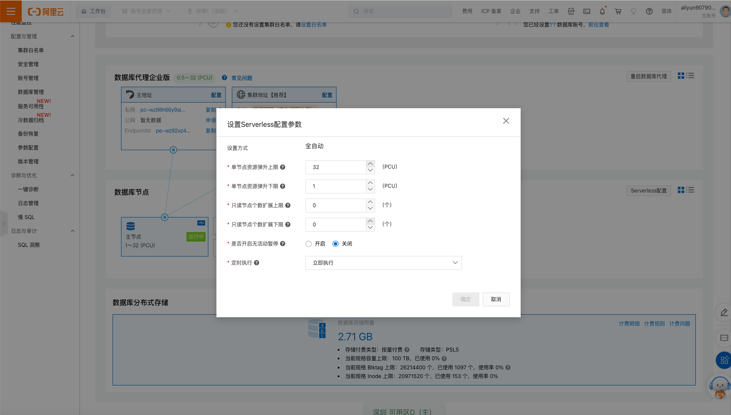731x415 pixels.
Task: Click 简体 to change language
Action: pyautogui.click(x=666, y=11)
